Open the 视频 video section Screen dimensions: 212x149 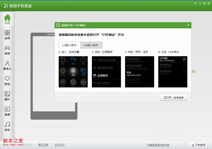(x=7, y=111)
